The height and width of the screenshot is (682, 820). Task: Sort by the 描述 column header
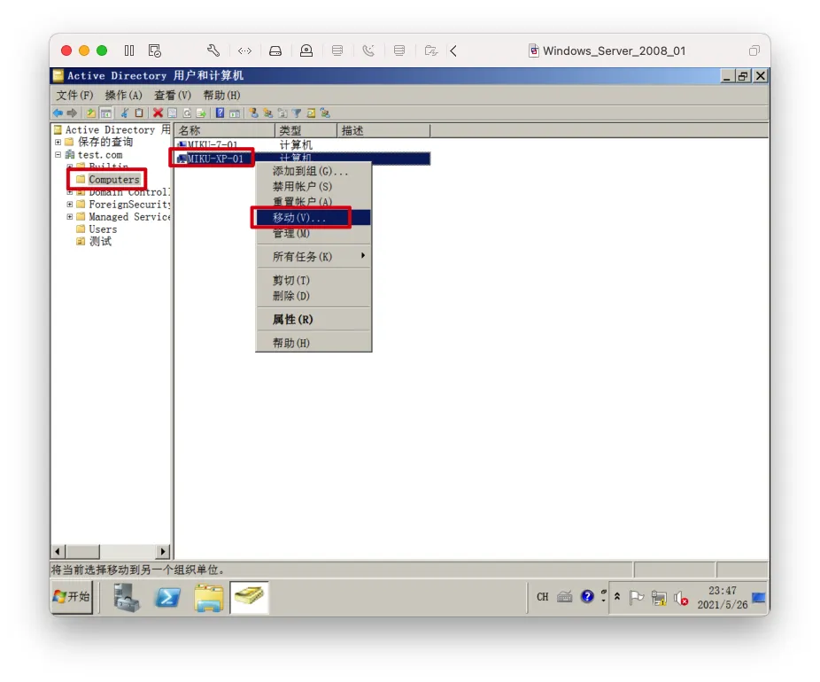tap(383, 130)
